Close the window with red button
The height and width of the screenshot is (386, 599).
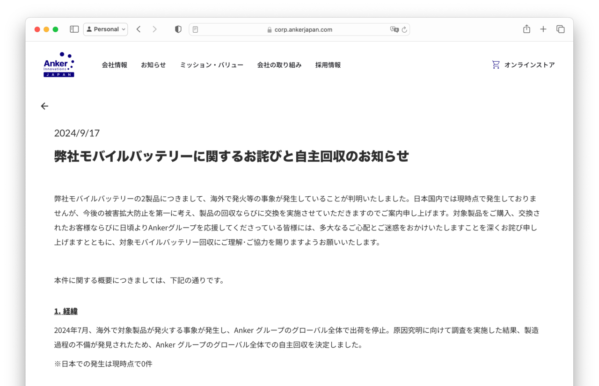coord(37,29)
